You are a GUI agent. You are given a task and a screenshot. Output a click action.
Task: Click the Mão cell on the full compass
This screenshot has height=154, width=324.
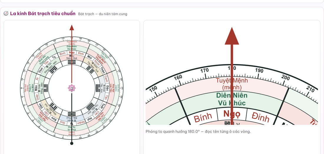click(36, 88)
